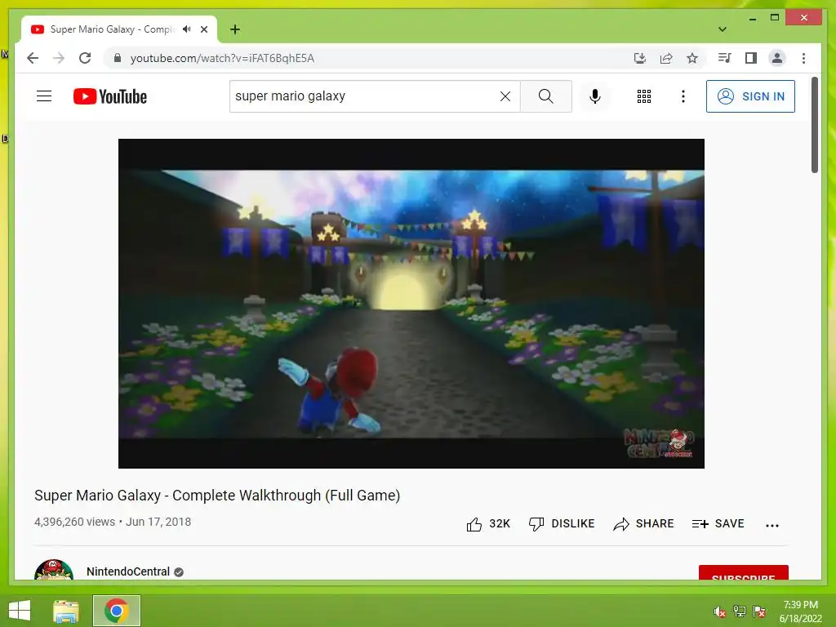Screen dimensions: 836x627
Task: Run search with the magnifier button
Action: click(546, 96)
